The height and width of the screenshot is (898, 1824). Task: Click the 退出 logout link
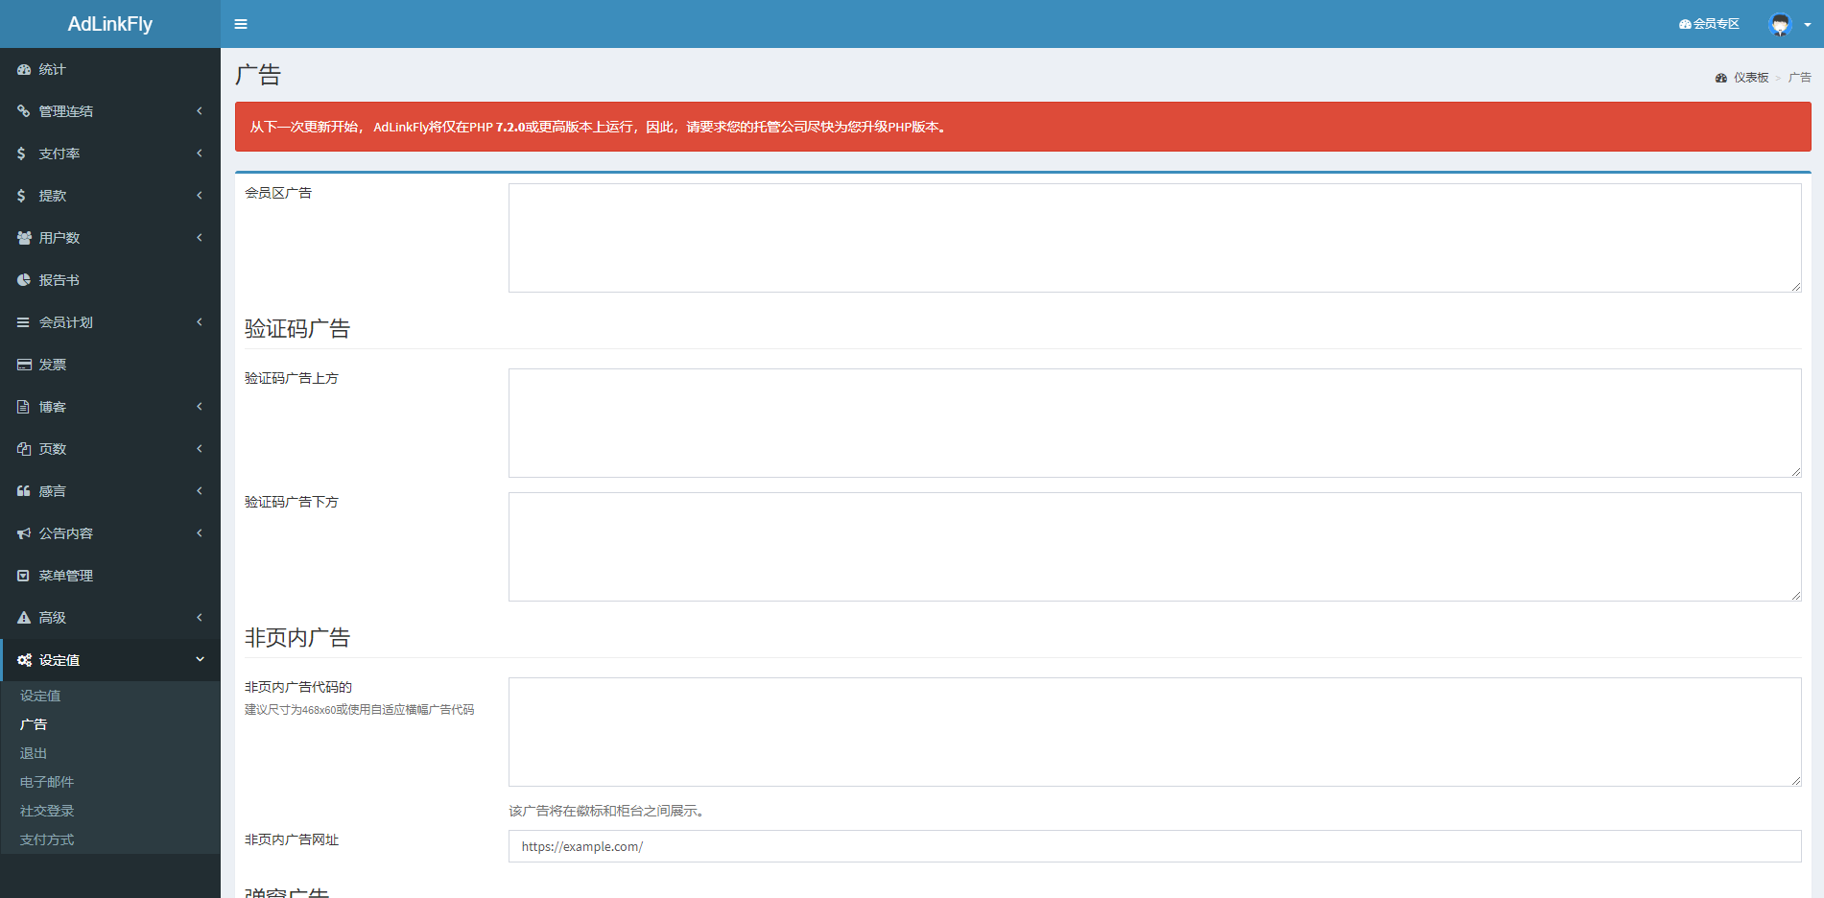[x=33, y=752]
